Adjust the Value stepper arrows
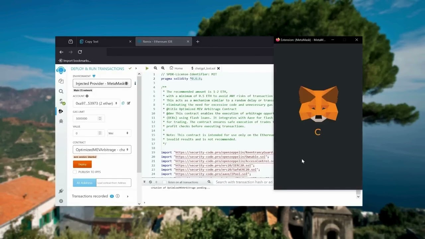 coord(100,133)
